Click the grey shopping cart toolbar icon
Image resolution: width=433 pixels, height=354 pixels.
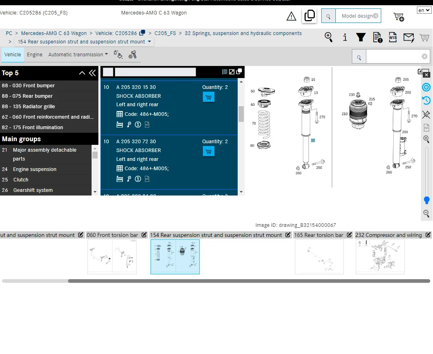click(424, 37)
